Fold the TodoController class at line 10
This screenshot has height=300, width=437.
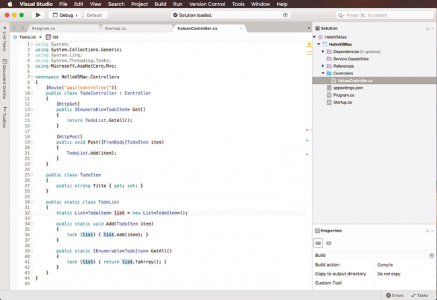point(32,93)
